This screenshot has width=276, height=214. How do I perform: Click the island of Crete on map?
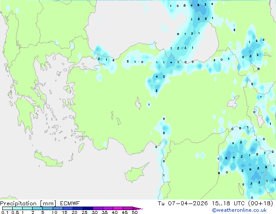point(47,159)
